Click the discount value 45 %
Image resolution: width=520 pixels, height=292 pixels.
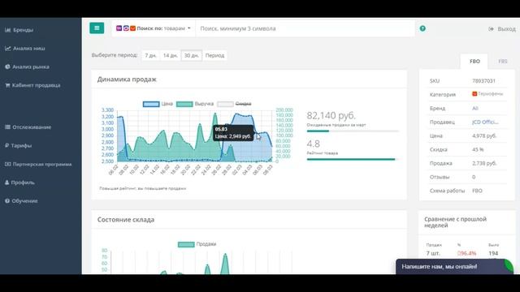(x=478, y=149)
